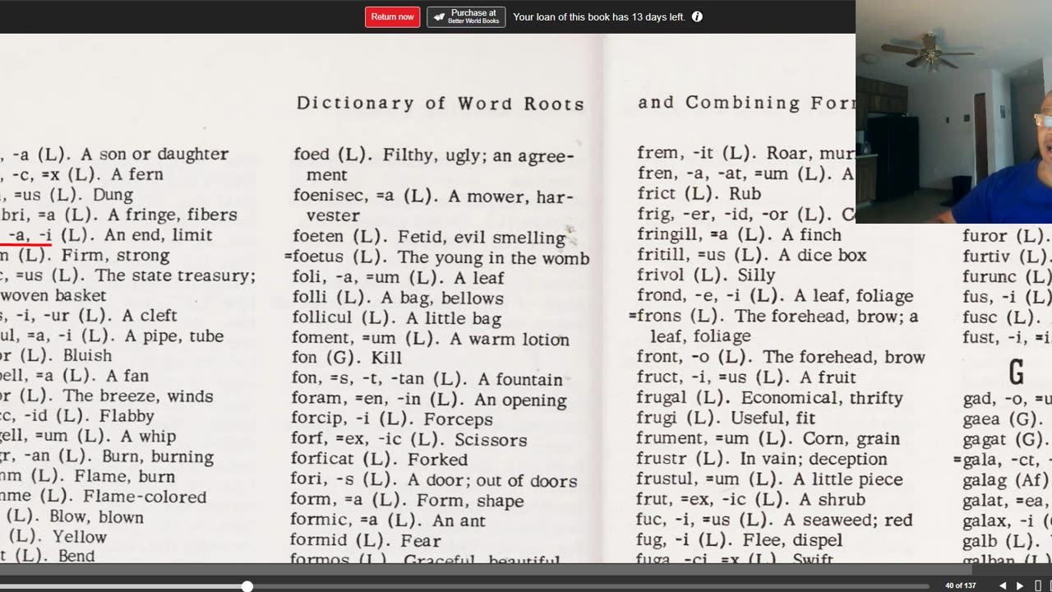1052x592 pixels.
Task: Click the entry 'formid (L). Fear'
Action: point(366,540)
